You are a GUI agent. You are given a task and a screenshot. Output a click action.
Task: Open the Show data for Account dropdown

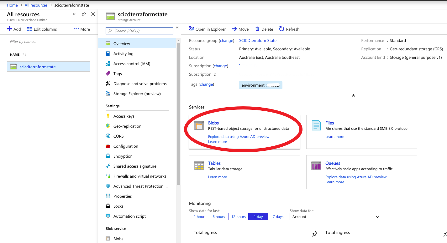point(336,217)
